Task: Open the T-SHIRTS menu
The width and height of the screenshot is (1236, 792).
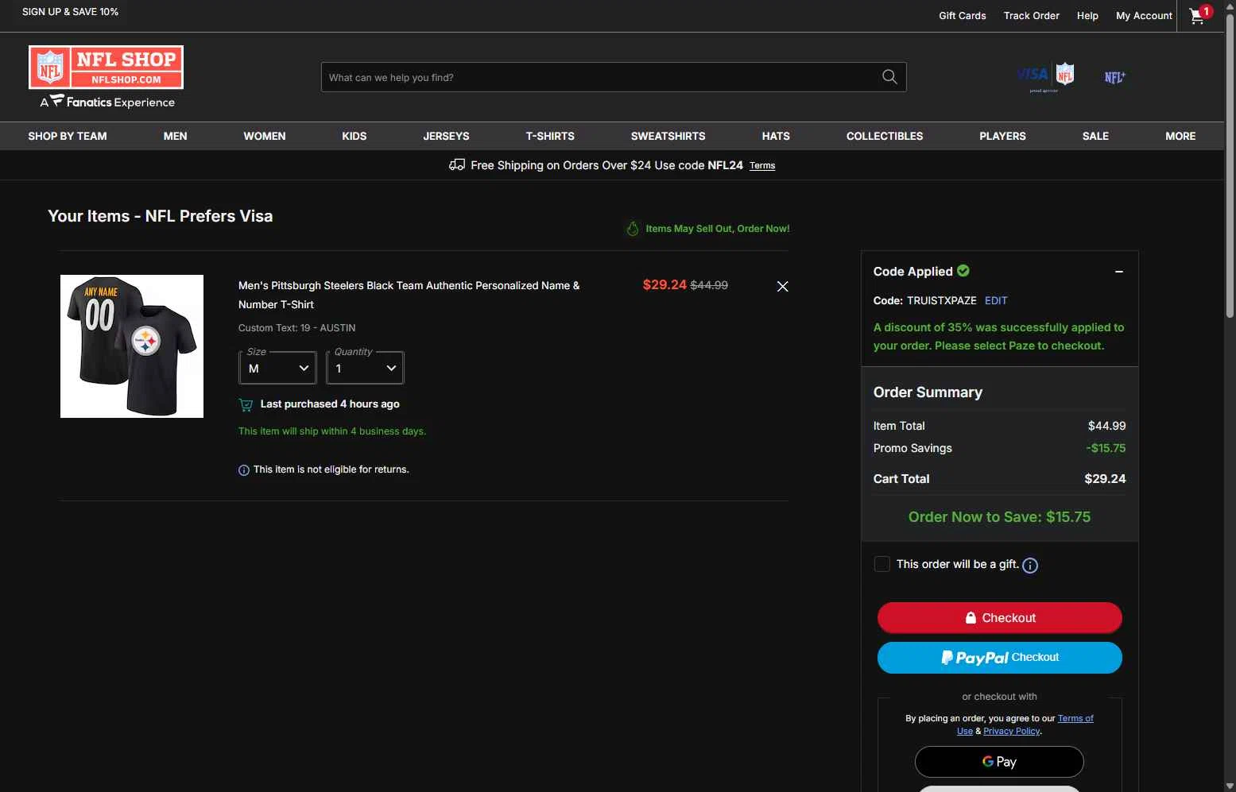Action: coord(550,136)
